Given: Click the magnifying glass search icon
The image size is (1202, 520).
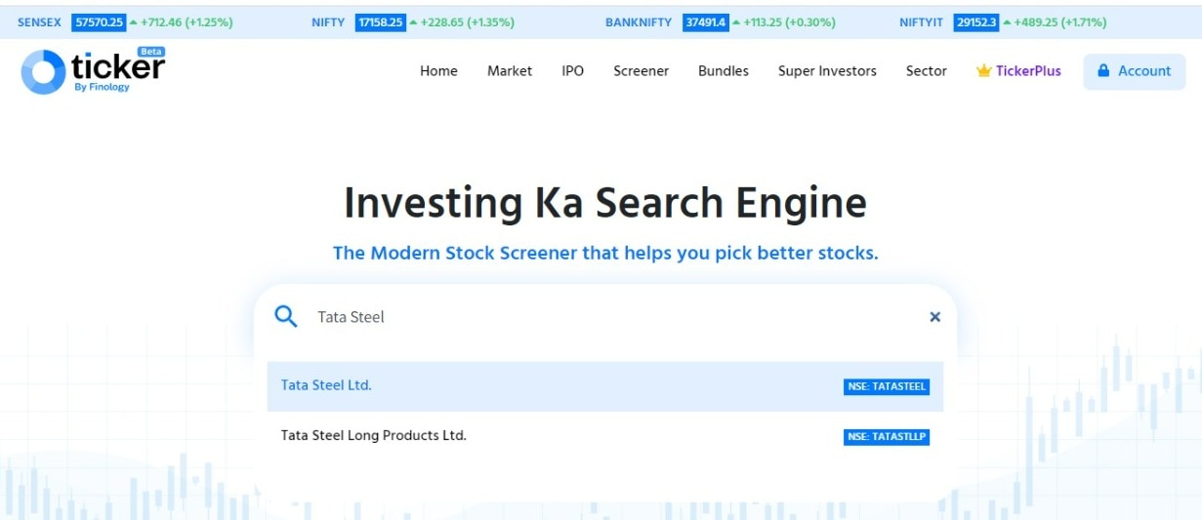Looking at the screenshot, I should (285, 316).
